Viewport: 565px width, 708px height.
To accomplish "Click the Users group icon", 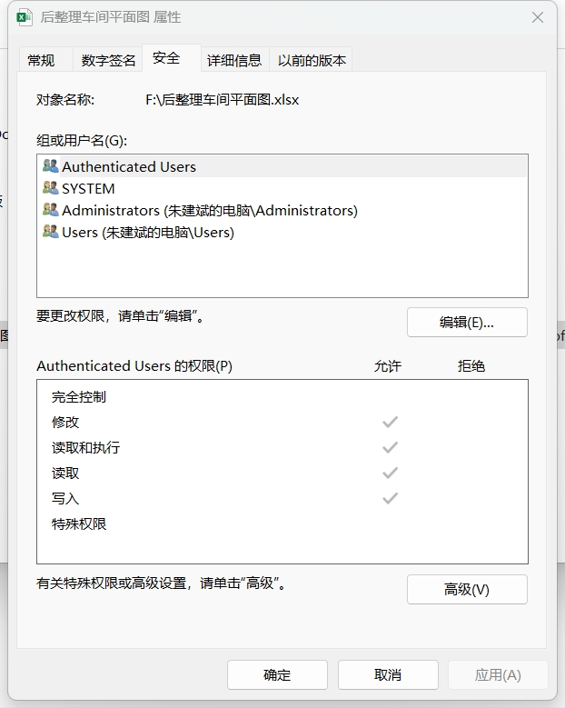I will click(51, 232).
